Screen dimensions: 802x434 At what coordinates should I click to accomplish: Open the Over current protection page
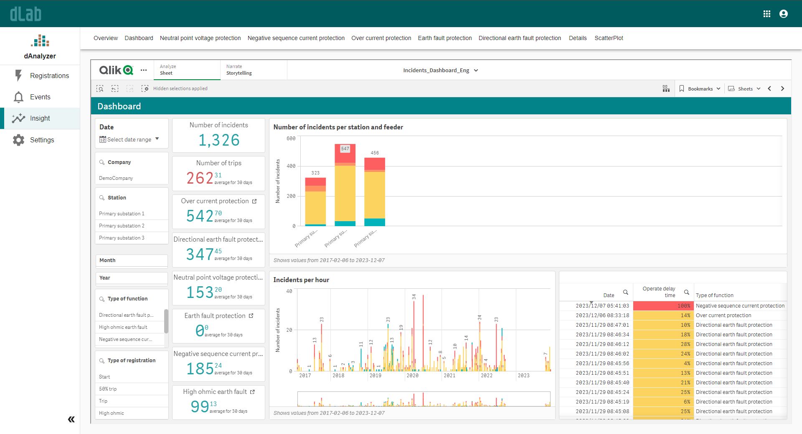tap(381, 38)
